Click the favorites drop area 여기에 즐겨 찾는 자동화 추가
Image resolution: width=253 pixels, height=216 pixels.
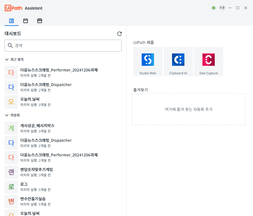[189, 109]
